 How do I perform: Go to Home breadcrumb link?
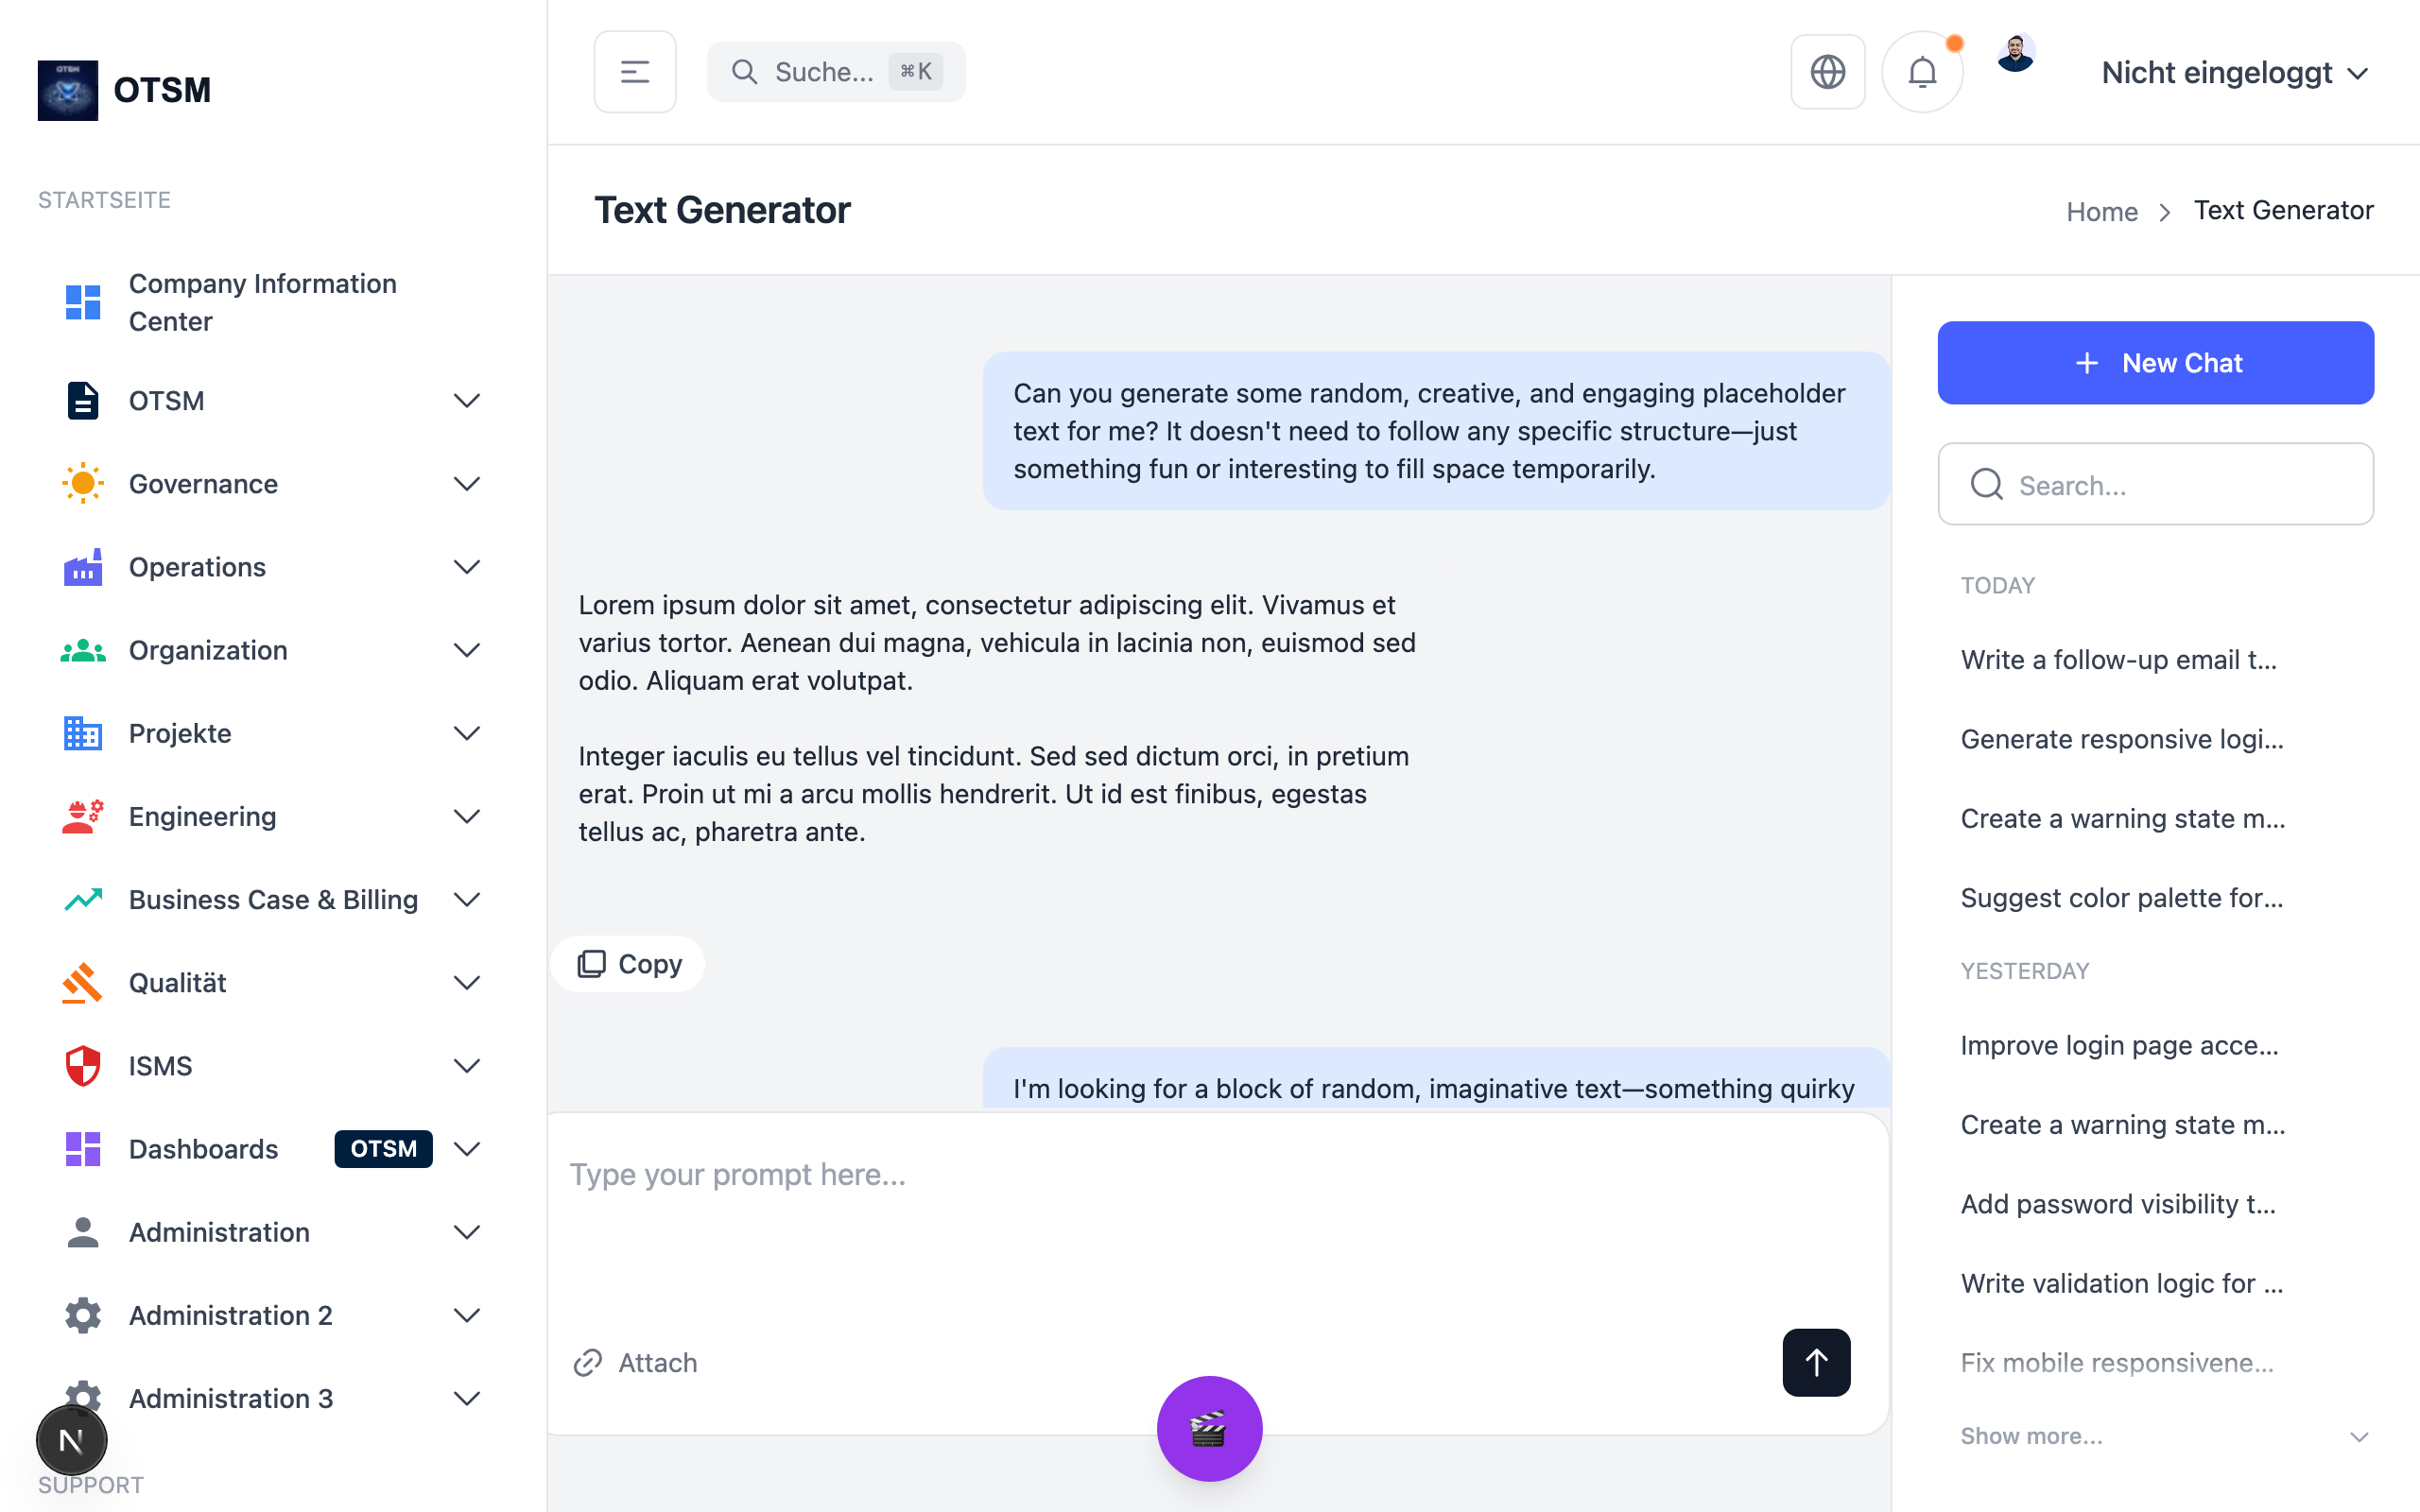click(x=2101, y=212)
